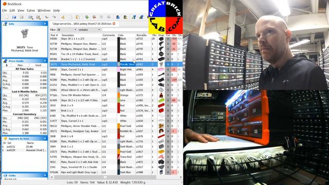Collapse the Appears In Sets panel arrow
Screen dimensions: 329x185
[45, 139]
